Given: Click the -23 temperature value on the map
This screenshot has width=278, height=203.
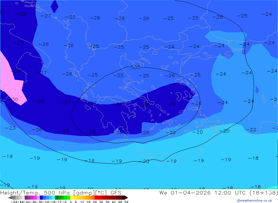Looking at the screenshot, I should [10, 128].
